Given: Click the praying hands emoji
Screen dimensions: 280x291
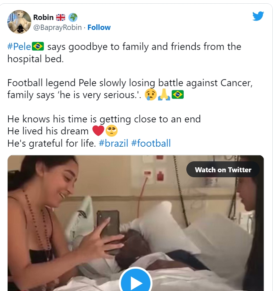Looking at the screenshot, I should pyautogui.click(x=164, y=95).
